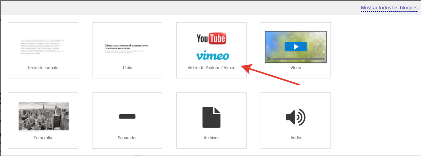
Task: Choose the Título block preview
Action: coord(127,49)
